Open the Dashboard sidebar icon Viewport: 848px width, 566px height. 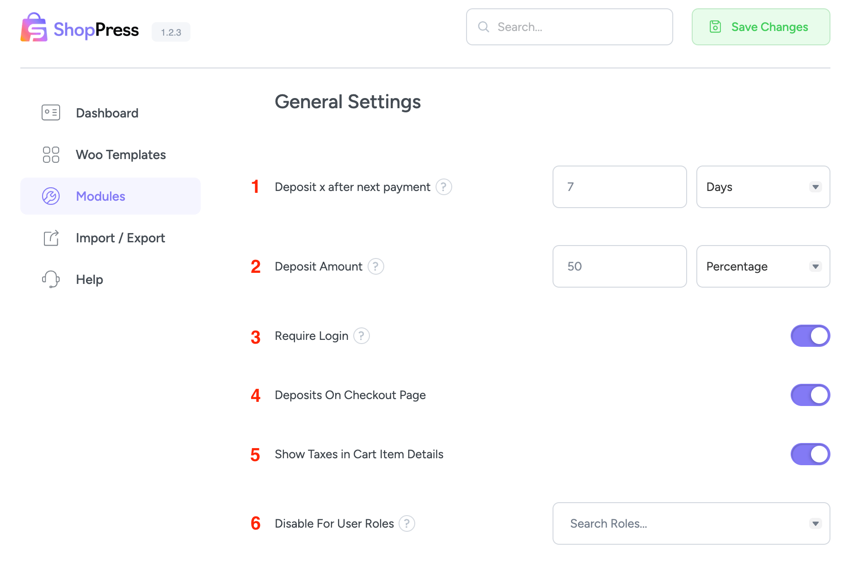tap(51, 112)
